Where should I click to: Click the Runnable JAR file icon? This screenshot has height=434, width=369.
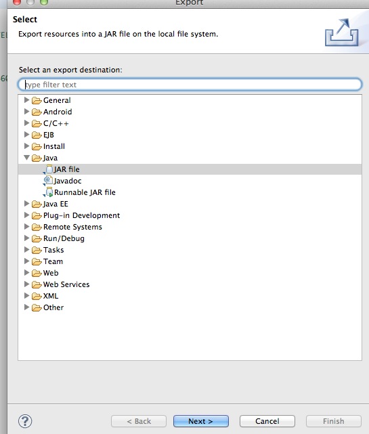[48, 192]
